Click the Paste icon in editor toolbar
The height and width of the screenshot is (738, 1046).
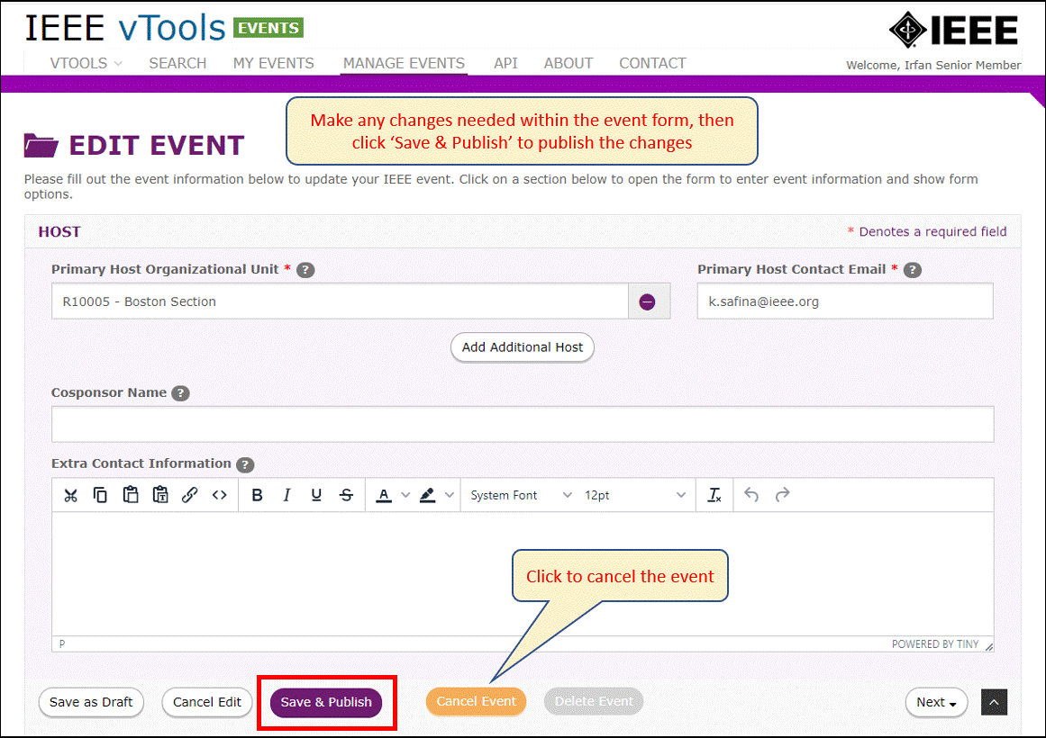coord(131,495)
